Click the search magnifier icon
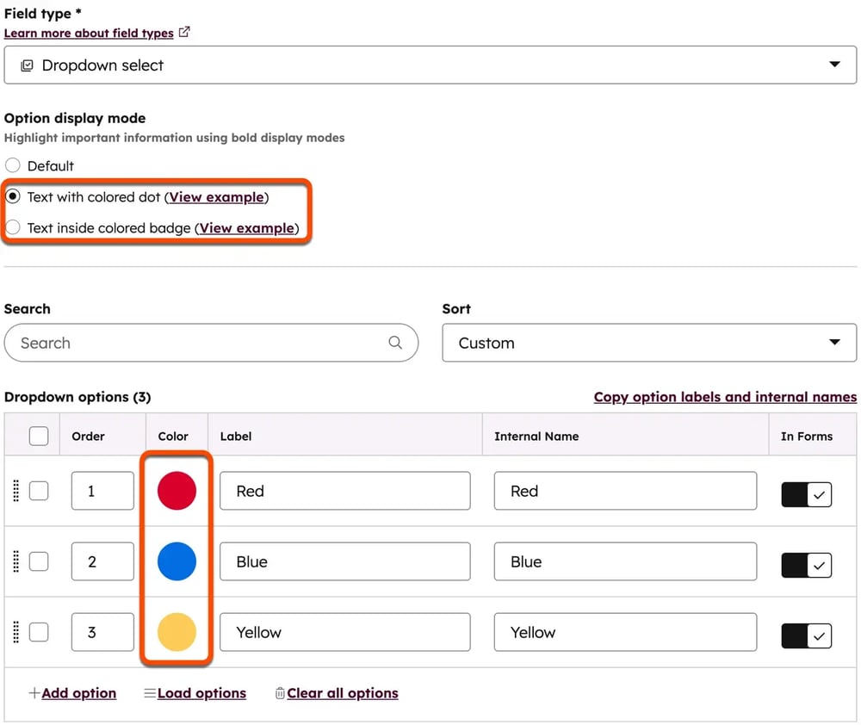861x725 pixels. coord(395,343)
